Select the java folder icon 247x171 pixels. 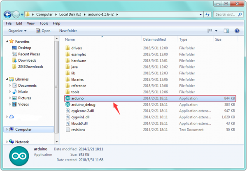(68, 67)
